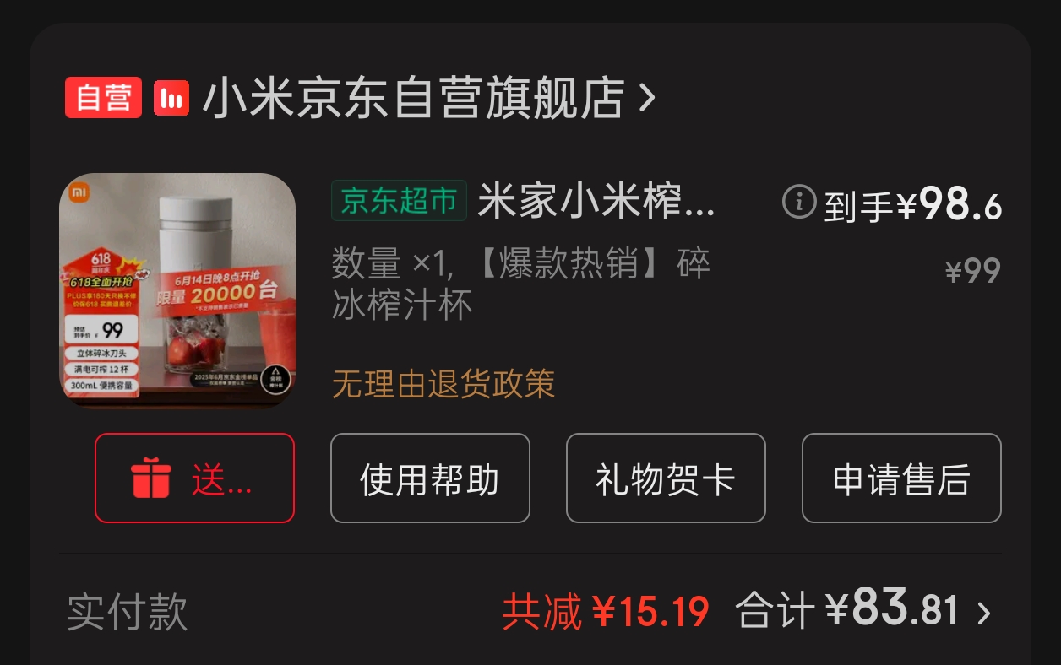Image resolution: width=1061 pixels, height=665 pixels.
Task: Tap the red 自营 badge
Action: (103, 98)
